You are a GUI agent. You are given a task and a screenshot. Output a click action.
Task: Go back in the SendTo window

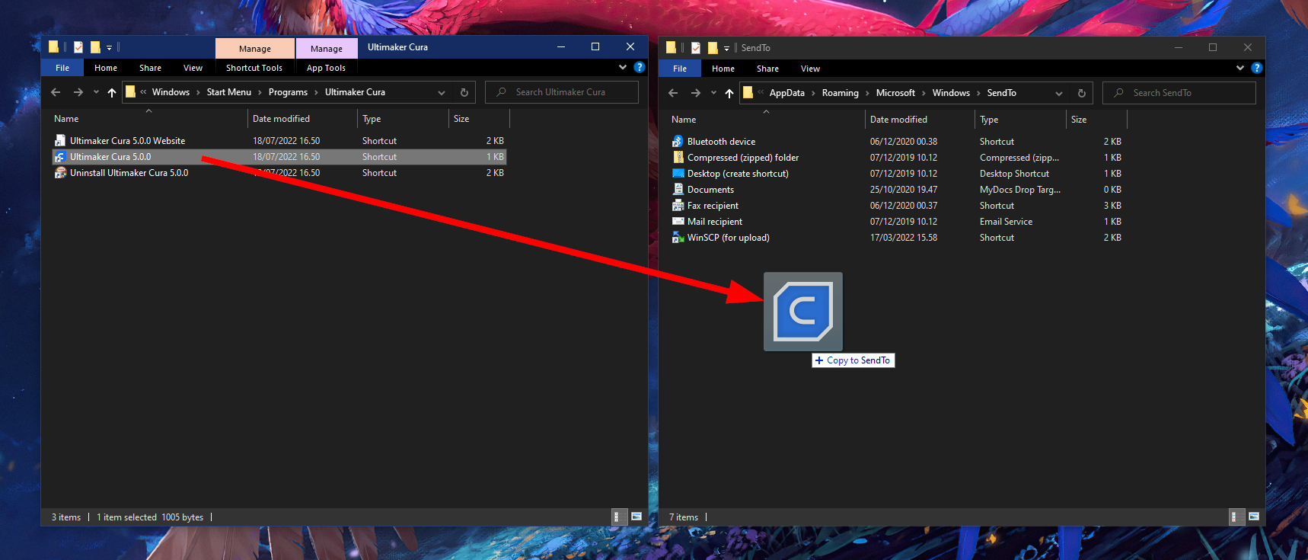pos(673,93)
